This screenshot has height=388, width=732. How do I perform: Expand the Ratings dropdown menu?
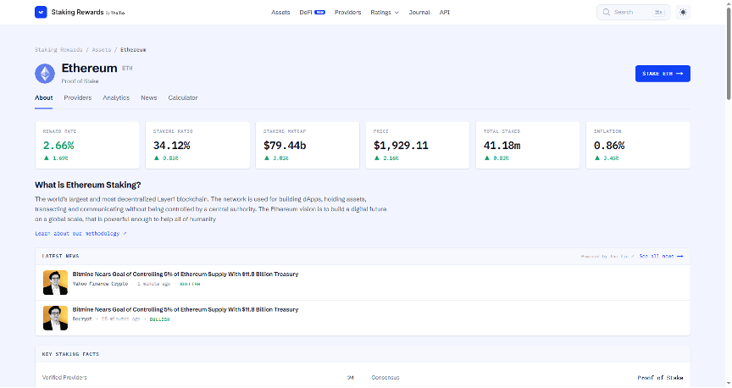point(384,12)
